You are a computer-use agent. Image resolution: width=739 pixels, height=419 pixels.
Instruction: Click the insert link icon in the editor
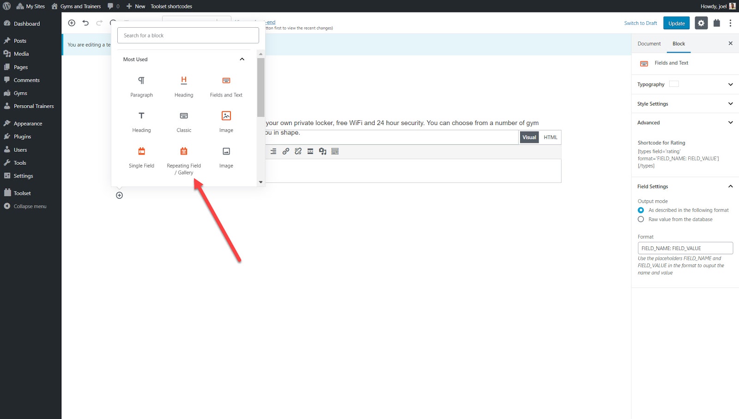pyautogui.click(x=286, y=151)
